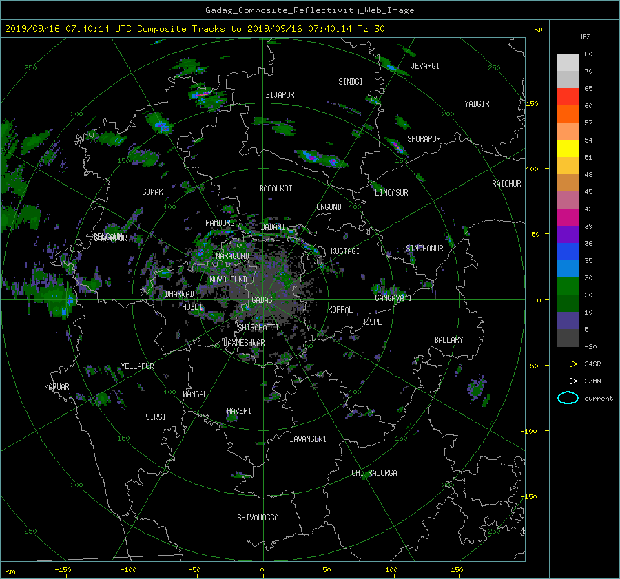Viewport: 620px width, 579px height.
Task: Click the JEVARGI label
Action: pos(425,66)
